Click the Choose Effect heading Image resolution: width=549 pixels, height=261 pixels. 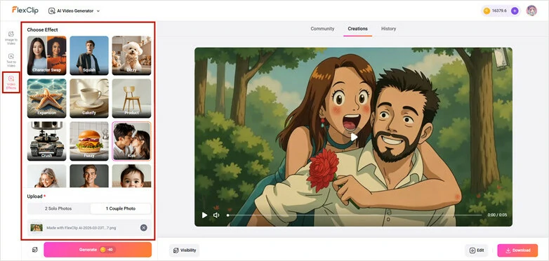tap(42, 29)
